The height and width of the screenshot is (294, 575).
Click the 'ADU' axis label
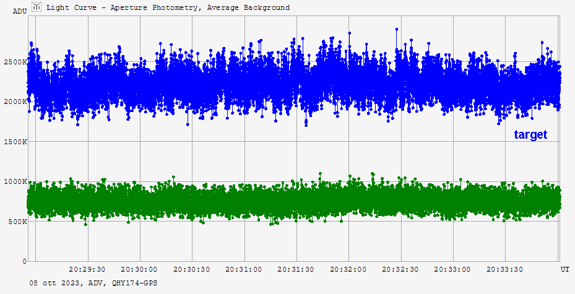click(20, 11)
